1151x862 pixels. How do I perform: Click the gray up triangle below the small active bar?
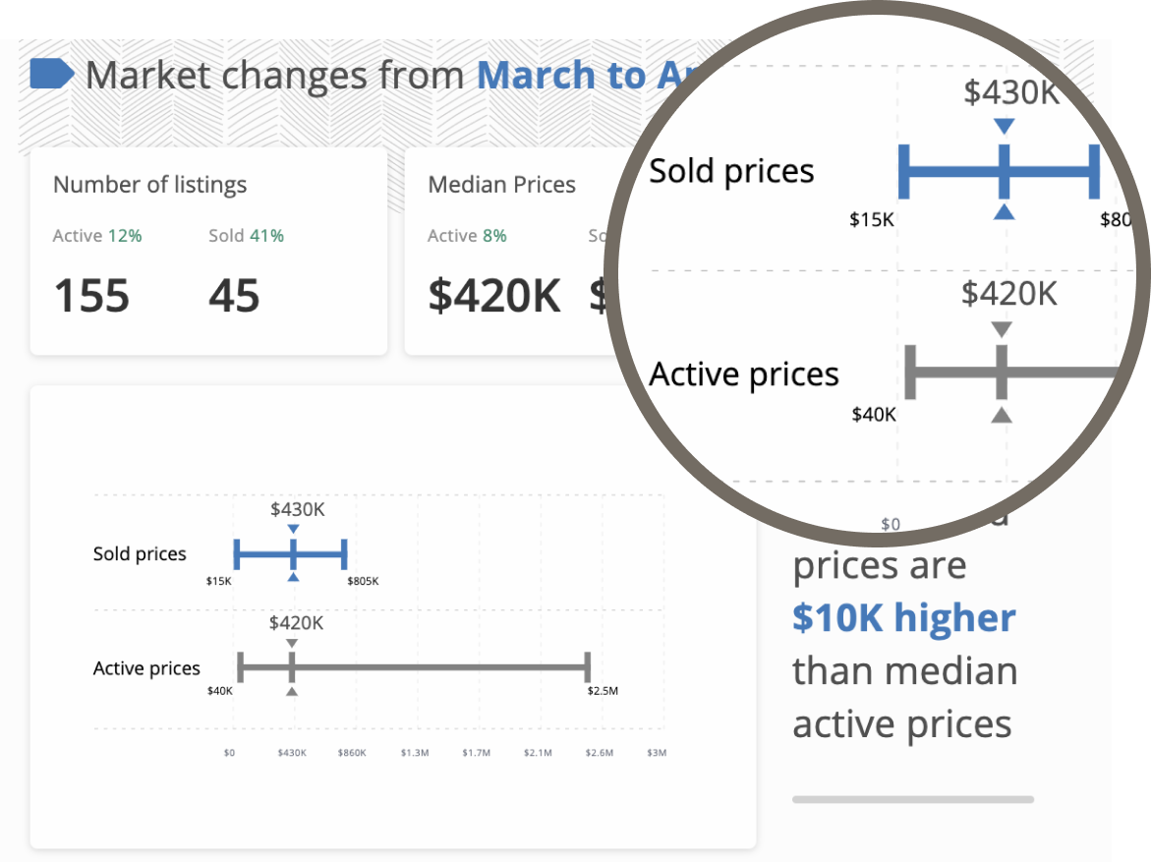pyautogui.click(x=292, y=692)
